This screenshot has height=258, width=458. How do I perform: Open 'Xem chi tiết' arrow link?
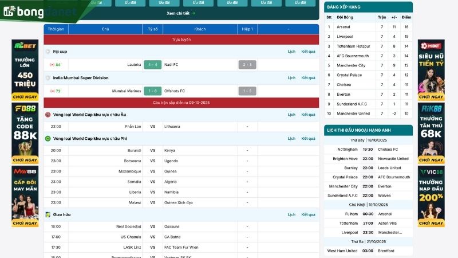181,13
